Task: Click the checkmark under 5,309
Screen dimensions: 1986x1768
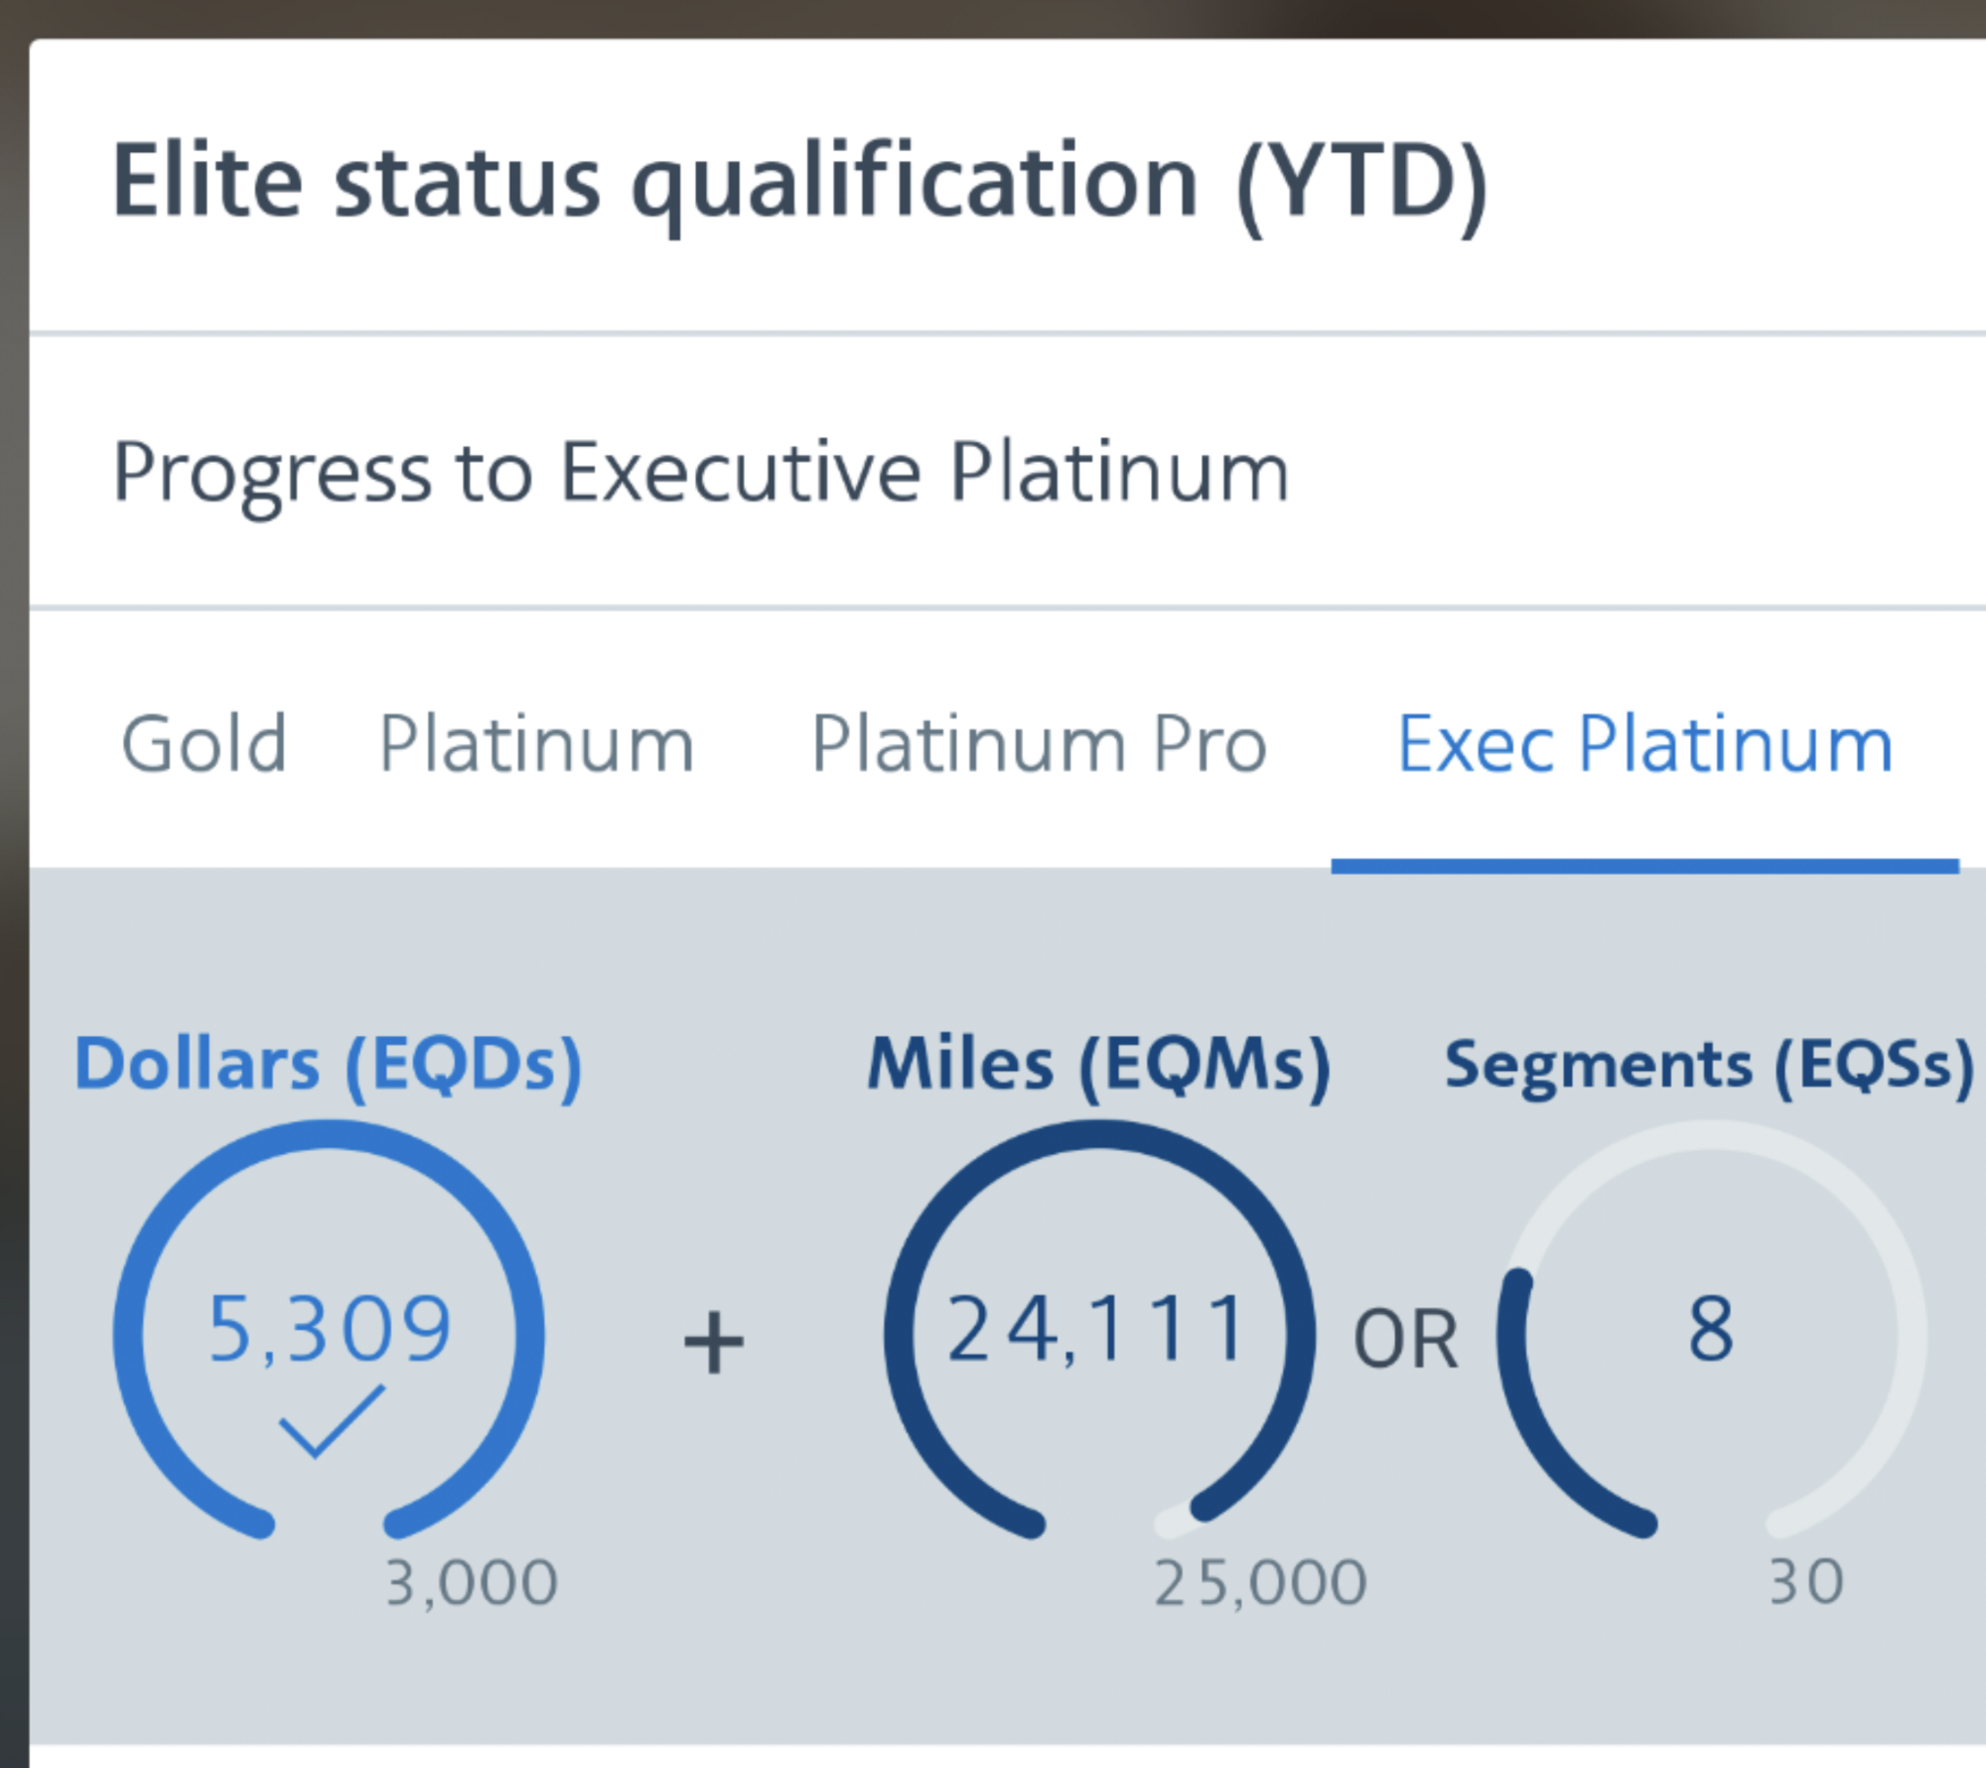Action: 331,1421
